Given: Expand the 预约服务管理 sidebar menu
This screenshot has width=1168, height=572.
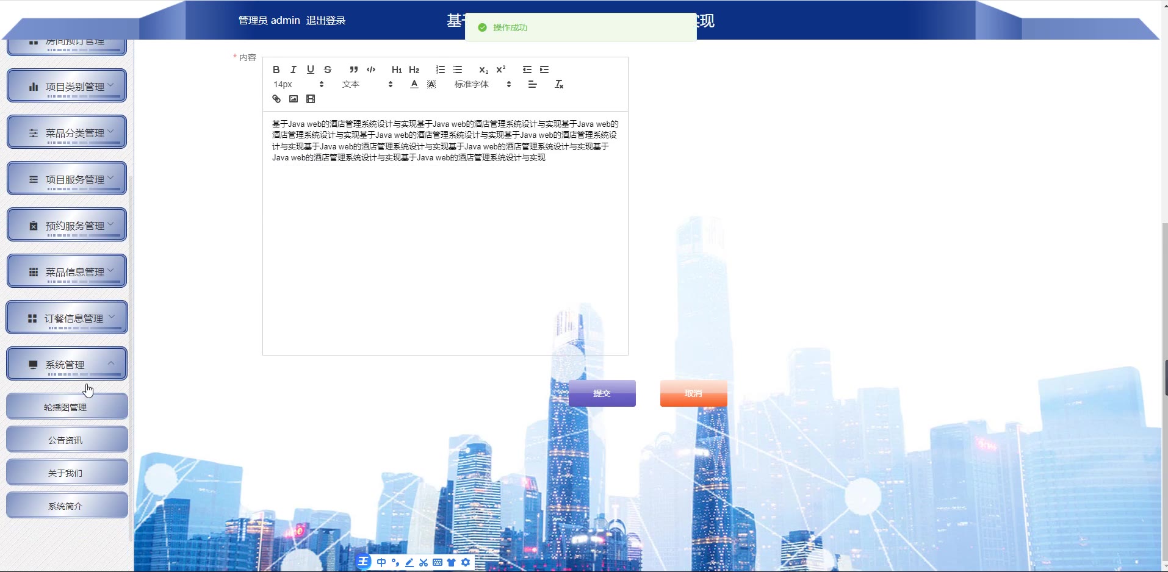Looking at the screenshot, I should coord(67,225).
